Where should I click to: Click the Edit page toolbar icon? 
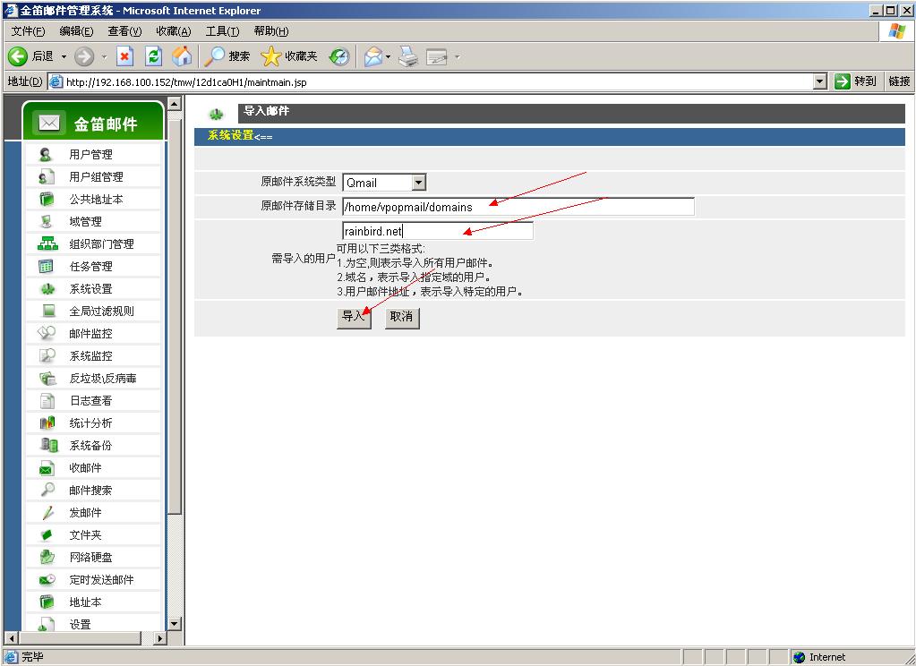coord(436,56)
